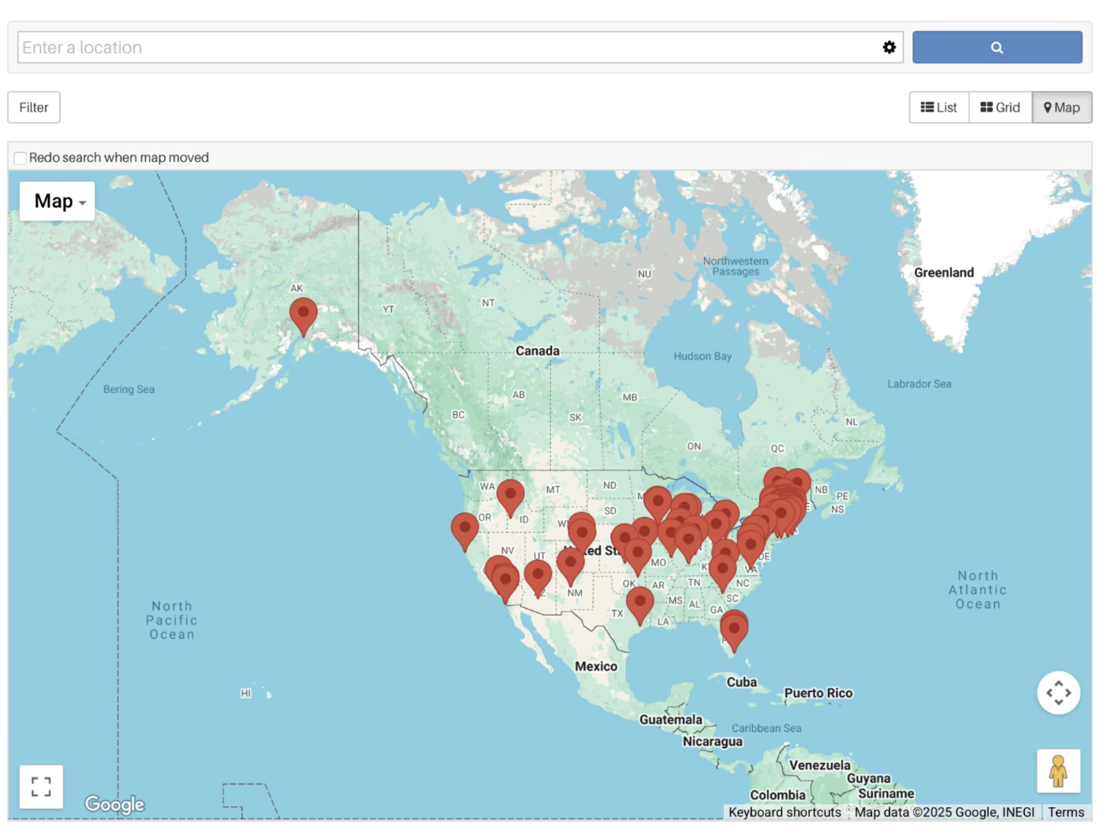Click the map pin in Arizona
This screenshot has height=836, width=1100.
(538, 579)
